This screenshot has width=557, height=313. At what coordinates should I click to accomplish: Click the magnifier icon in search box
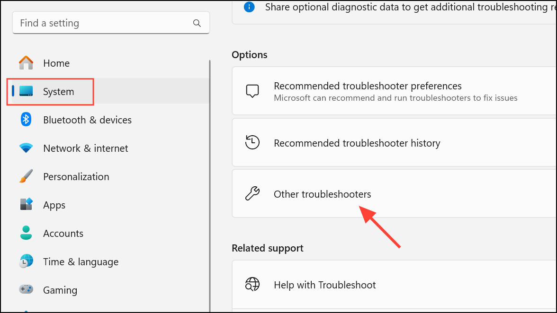197,23
